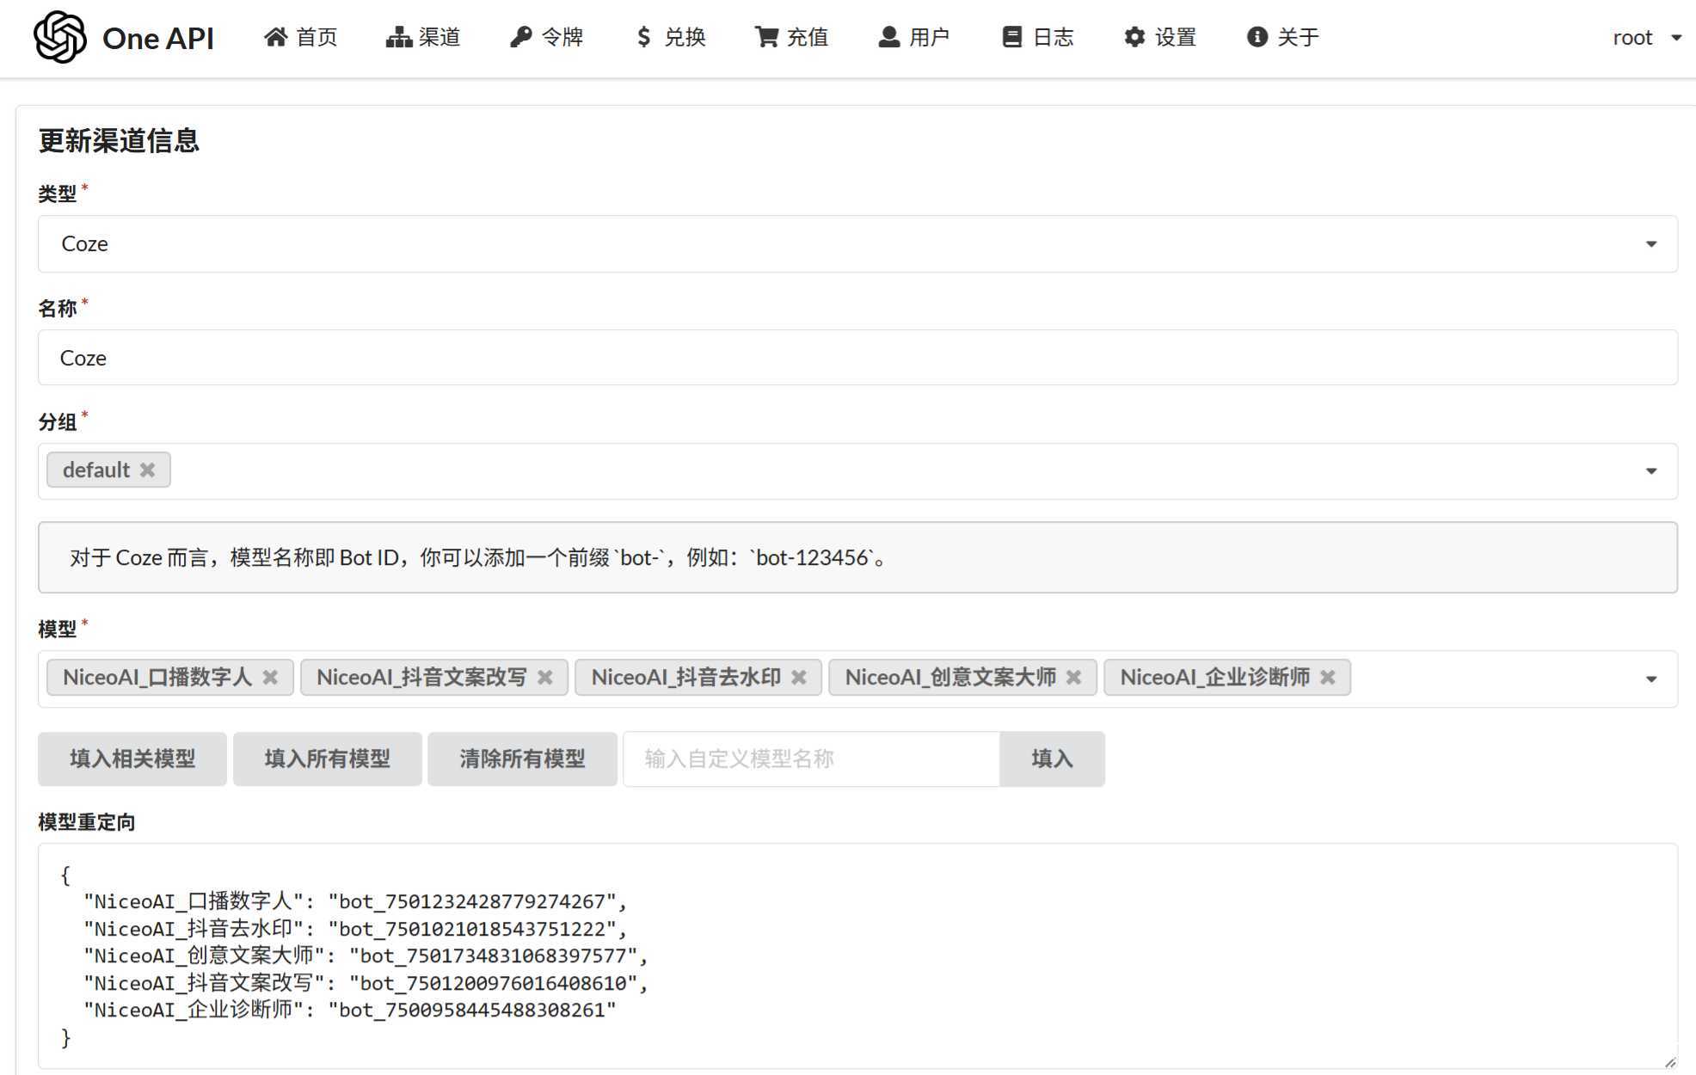Image resolution: width=1696 pixels, height=1075 pixels.
Task: Click the sitemap icon beside 渠道
Action: 399,37
